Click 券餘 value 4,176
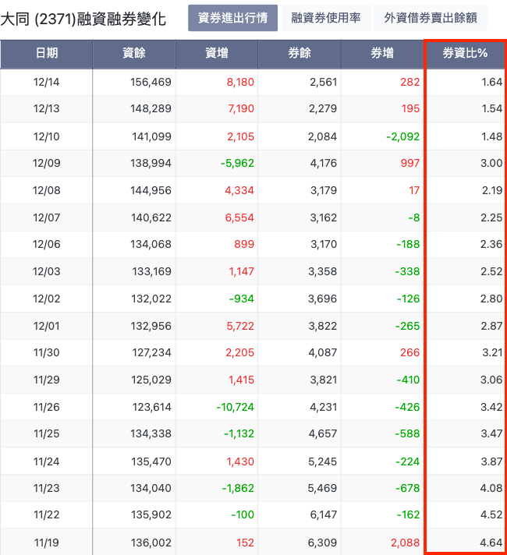This screenshot has height=555, width=507. point(323,163)
